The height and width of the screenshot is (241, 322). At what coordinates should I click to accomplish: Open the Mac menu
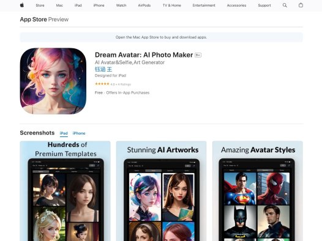59,6
